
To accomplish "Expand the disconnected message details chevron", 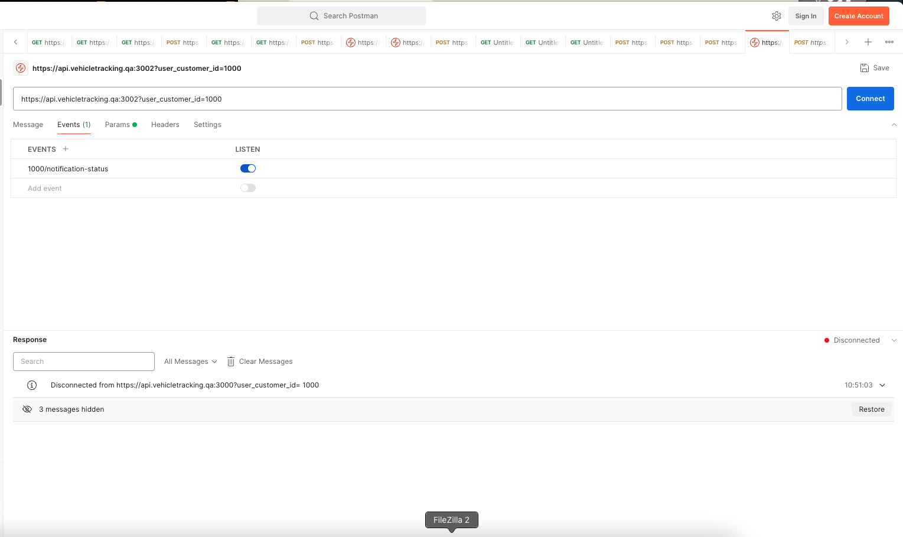I will click(x=882, y=385).
